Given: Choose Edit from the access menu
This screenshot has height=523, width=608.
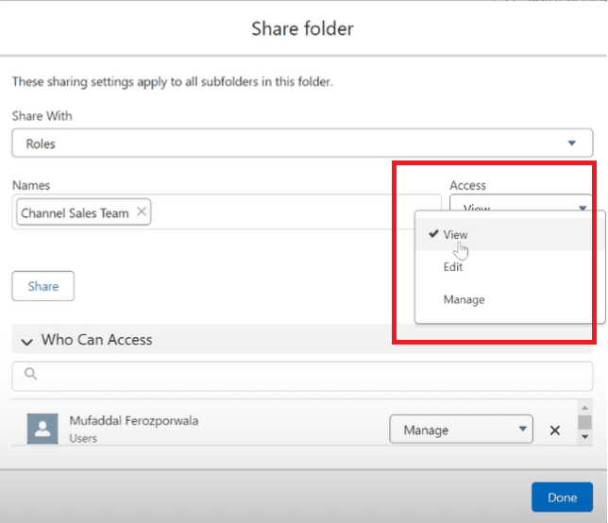Looking at the screenshot, I should click(x=453, y=267).
